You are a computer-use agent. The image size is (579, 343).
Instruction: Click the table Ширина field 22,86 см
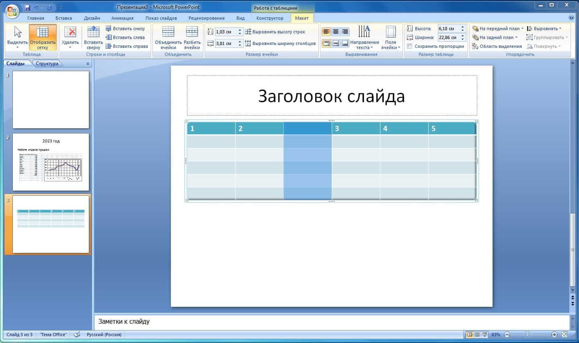tap(449, 37)
